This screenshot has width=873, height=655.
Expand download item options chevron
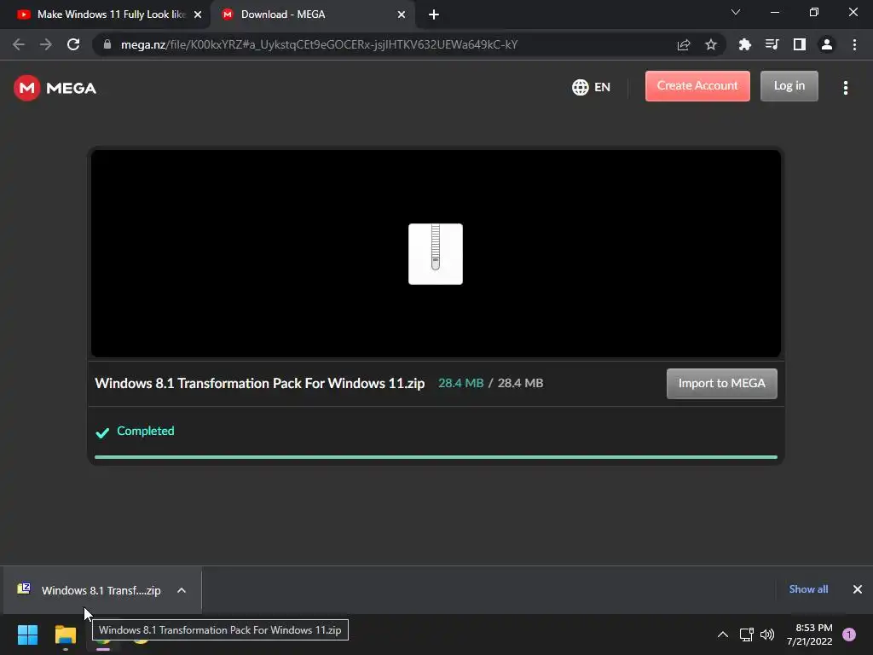pos(182,590)
